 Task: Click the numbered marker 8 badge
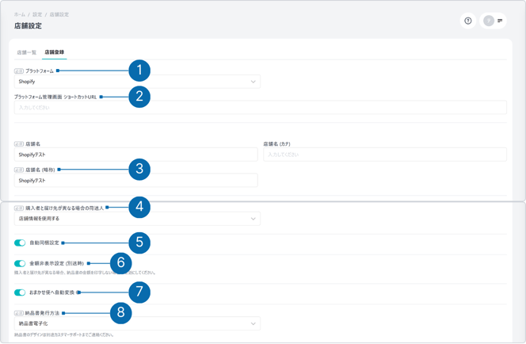point(120,313)
